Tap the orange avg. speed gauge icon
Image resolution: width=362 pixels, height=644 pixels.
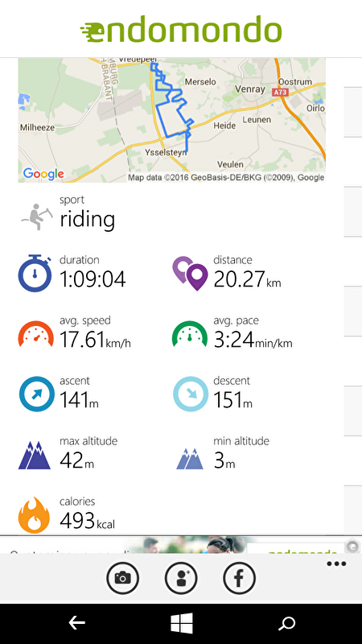36,334
